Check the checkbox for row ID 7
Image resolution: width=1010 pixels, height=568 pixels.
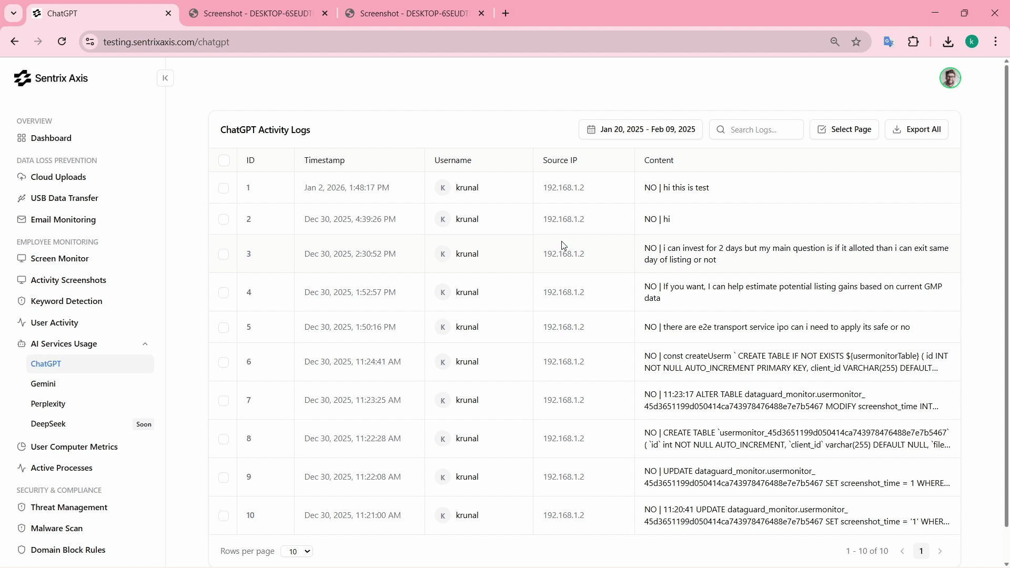(224, 401)
